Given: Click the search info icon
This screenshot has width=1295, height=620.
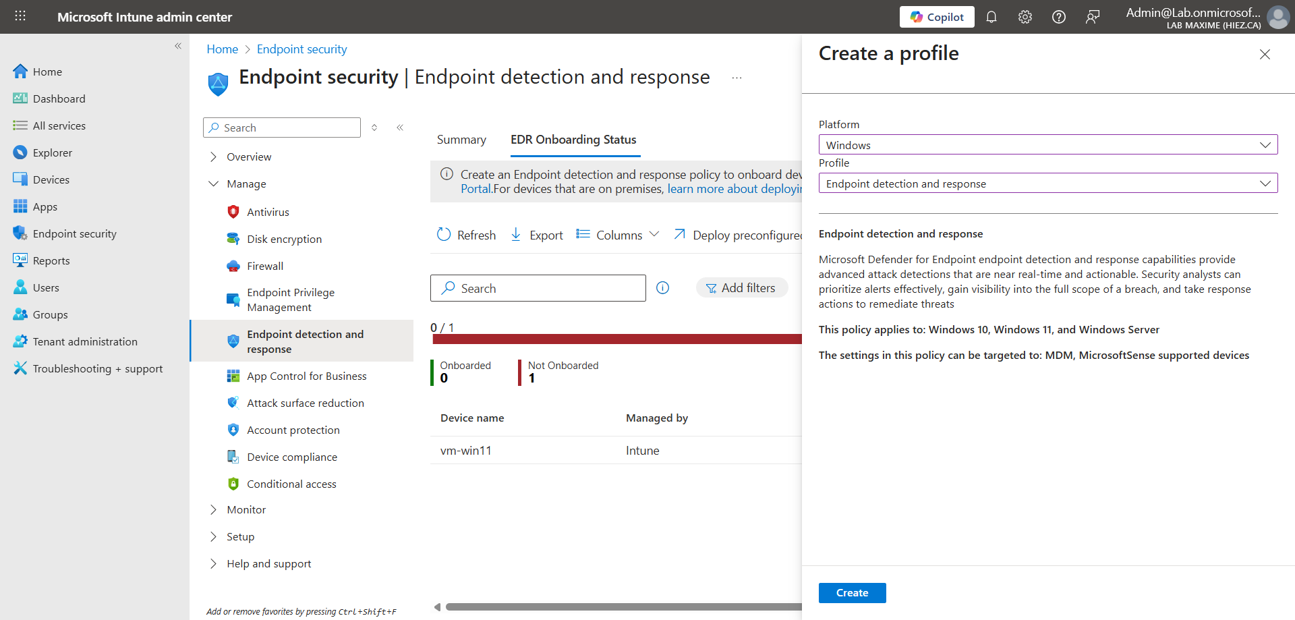Looking at the screenshot, I should click(662, 288).
